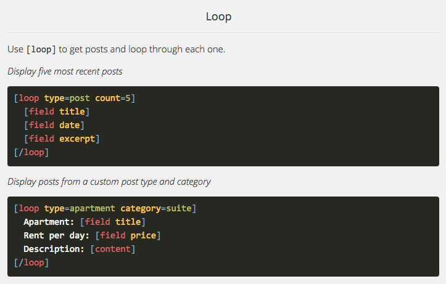446x284 pixels.
Task: Click the "Loop" page heading
Action: point(219,17)
